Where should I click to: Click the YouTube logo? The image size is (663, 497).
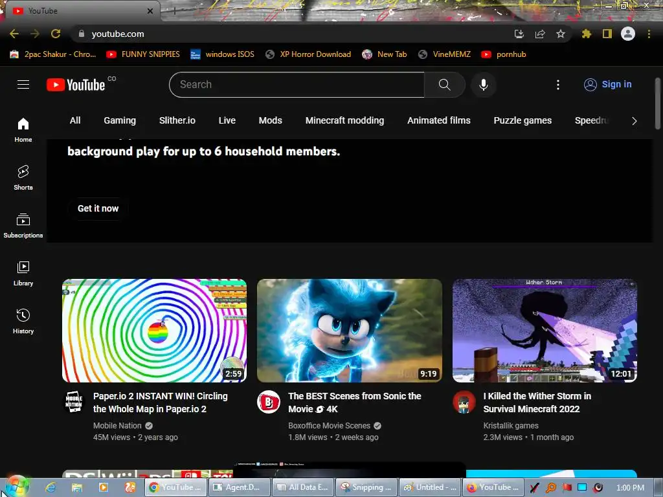point(76,85)
